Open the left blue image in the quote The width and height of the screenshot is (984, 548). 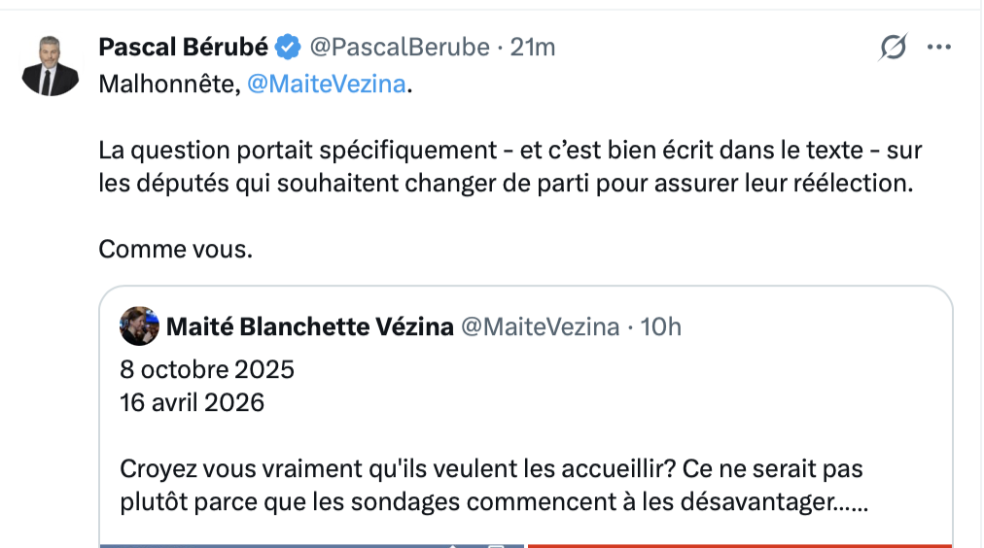[311, 544]
